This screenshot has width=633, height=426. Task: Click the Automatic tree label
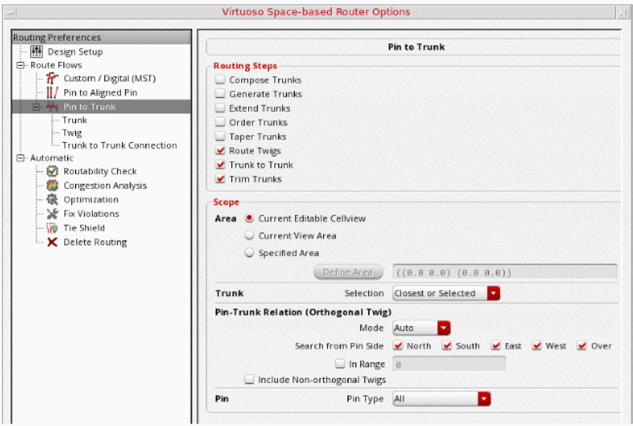click(52, 158)
